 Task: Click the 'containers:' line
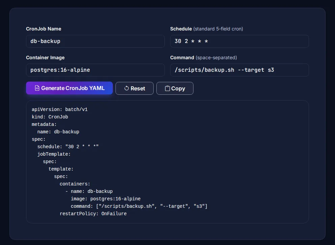[75, 184]
